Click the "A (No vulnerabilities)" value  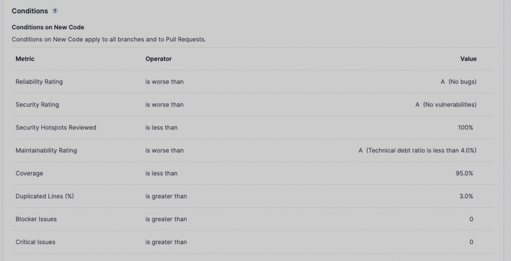tap(446, 105)
